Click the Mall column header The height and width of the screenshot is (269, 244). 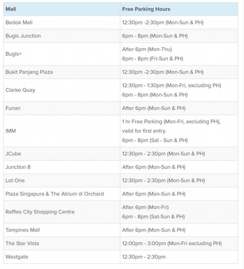coord(11,9)
